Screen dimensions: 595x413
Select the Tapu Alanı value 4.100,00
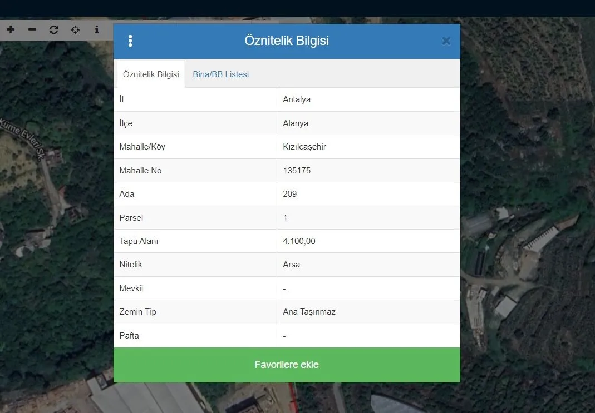click(299, 241)
